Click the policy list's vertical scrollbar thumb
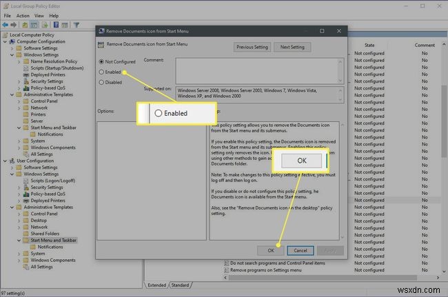Image resolution: width=448 pixels, height=297 pixels. tap(444, 121)
